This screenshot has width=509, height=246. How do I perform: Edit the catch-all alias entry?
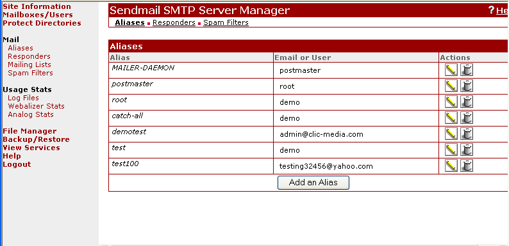451,118
